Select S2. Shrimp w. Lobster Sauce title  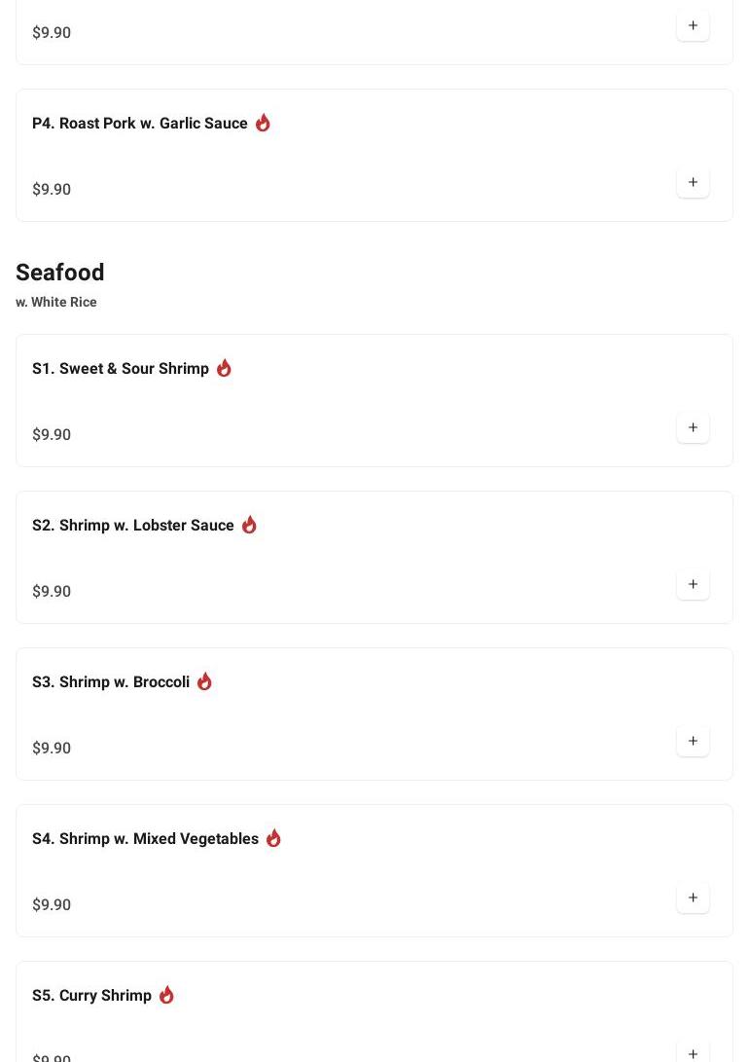133,525
